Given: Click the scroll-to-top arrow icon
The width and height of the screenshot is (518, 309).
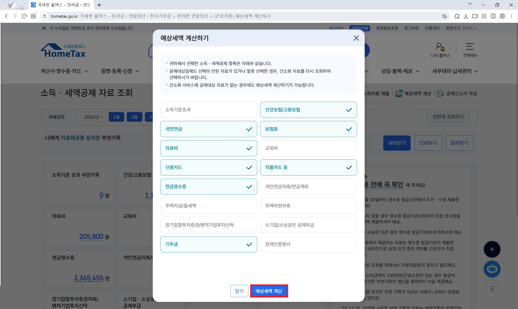Looking at the screenshot, I should tap(492, 289).
